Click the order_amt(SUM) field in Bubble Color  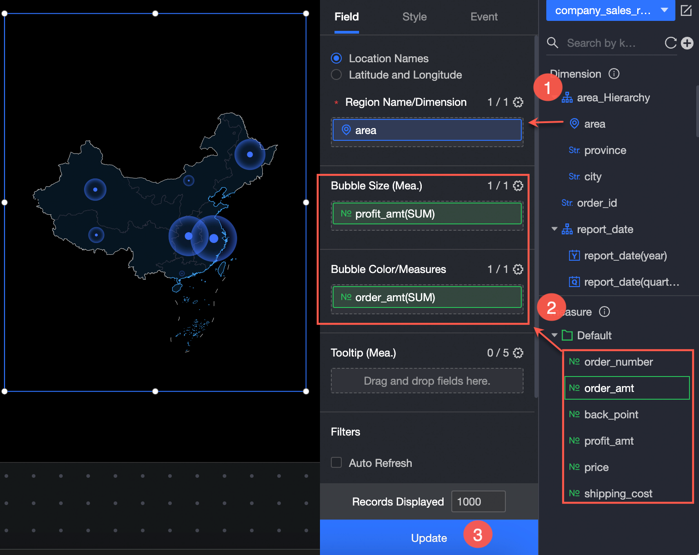427,297
